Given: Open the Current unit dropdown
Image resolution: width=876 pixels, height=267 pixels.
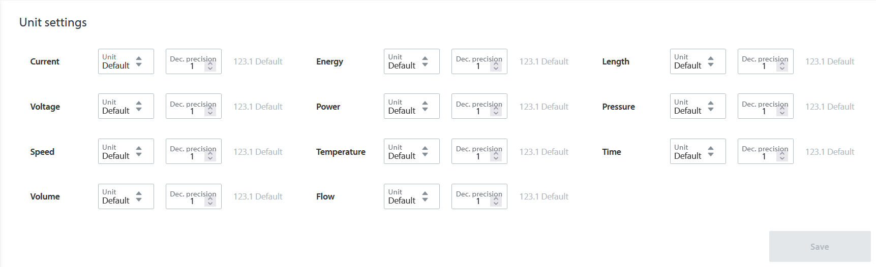Looking at the screenshot, I should point(126,61).
